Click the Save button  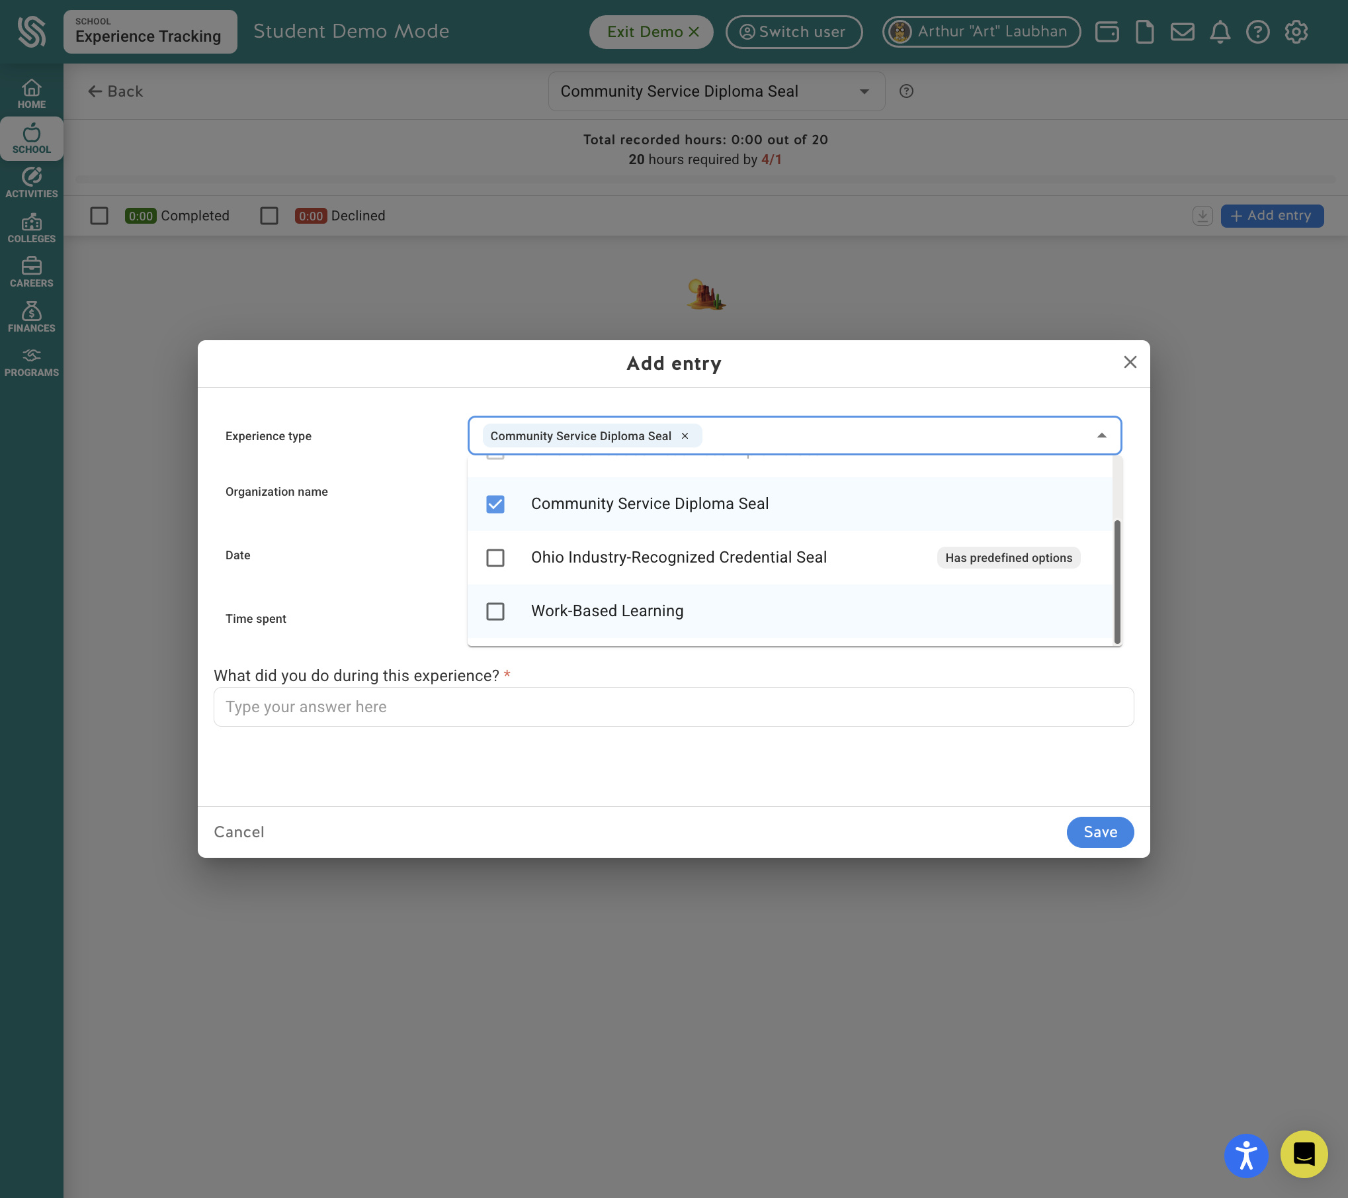pos(1100,832)
